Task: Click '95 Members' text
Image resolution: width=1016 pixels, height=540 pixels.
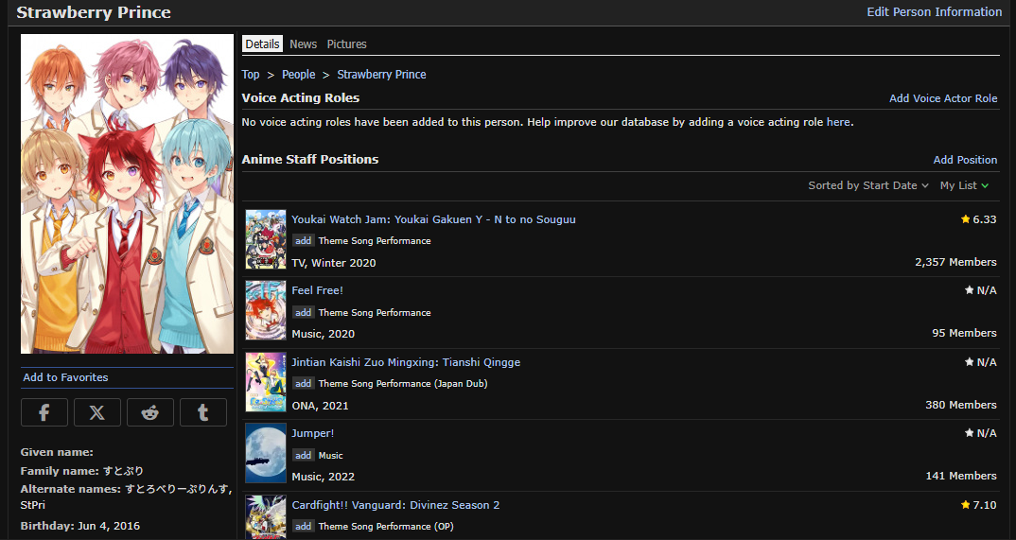Action: [x=964, y=333]
